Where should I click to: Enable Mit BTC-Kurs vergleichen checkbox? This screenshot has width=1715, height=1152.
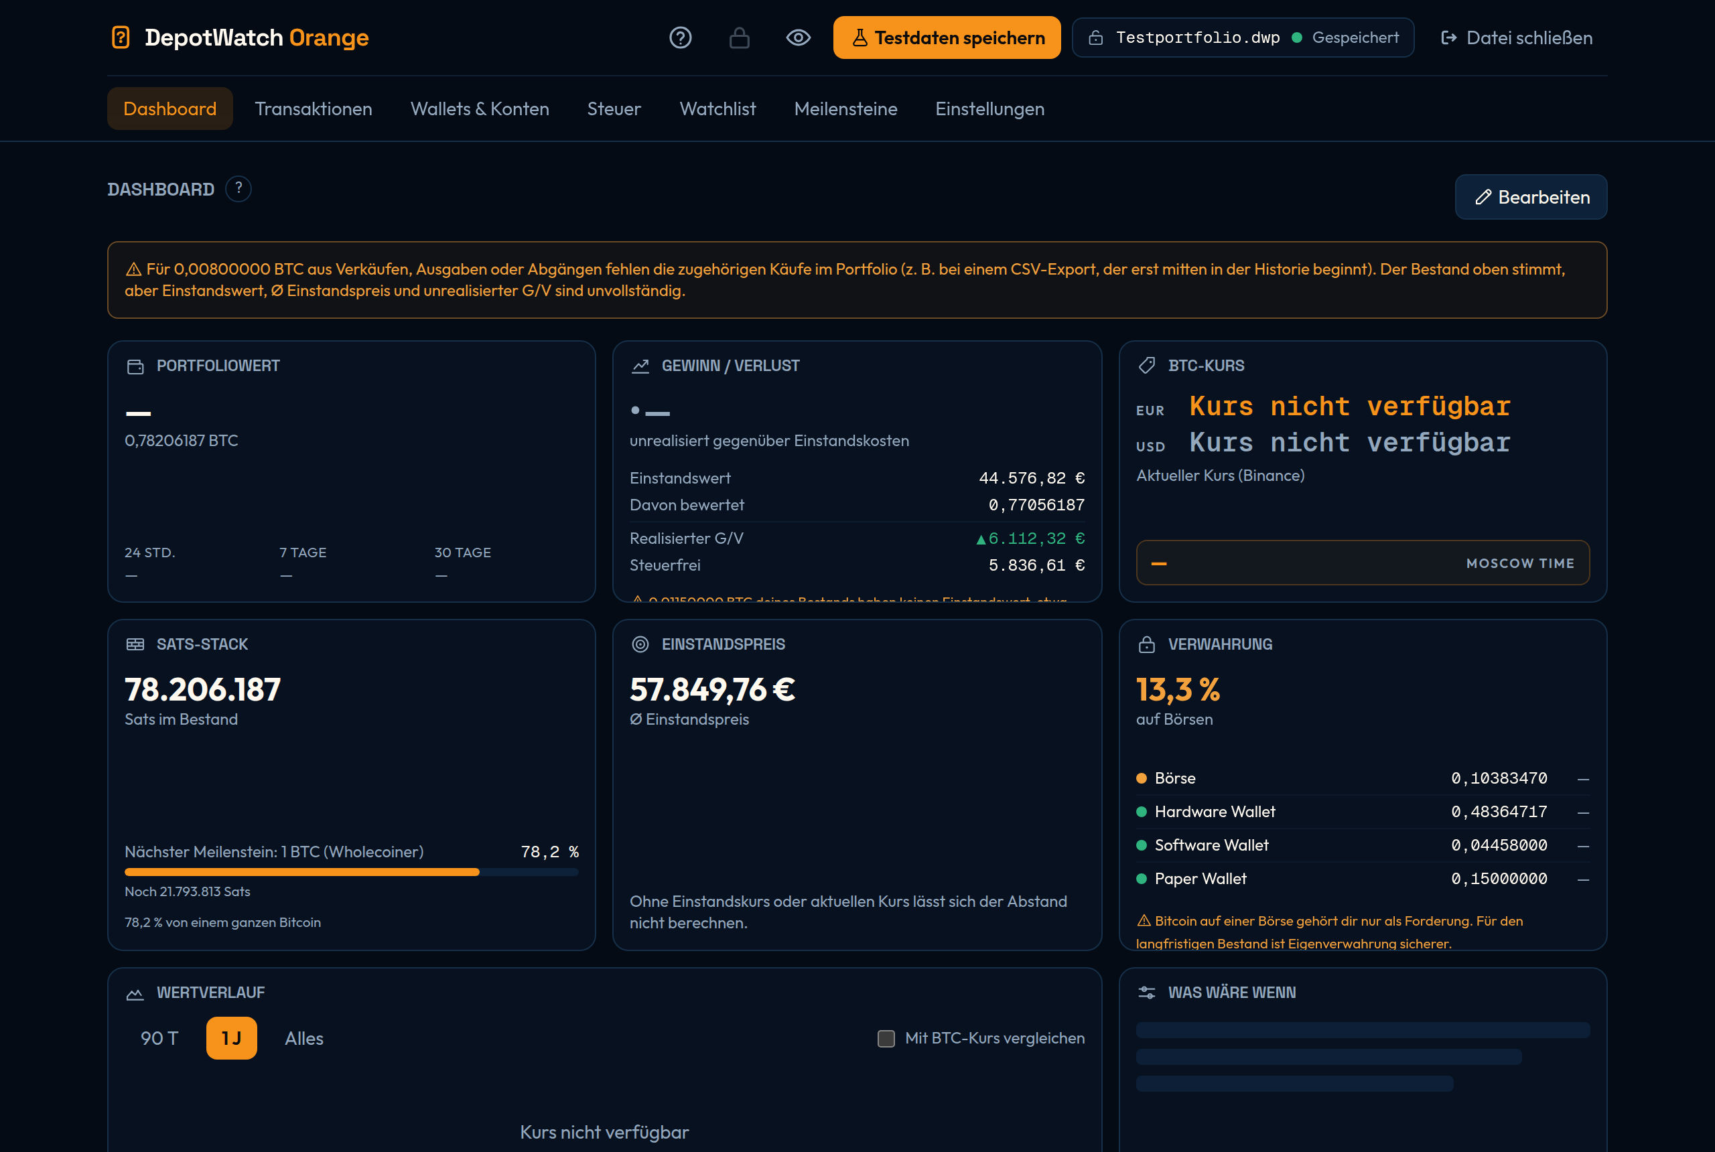886,1038
